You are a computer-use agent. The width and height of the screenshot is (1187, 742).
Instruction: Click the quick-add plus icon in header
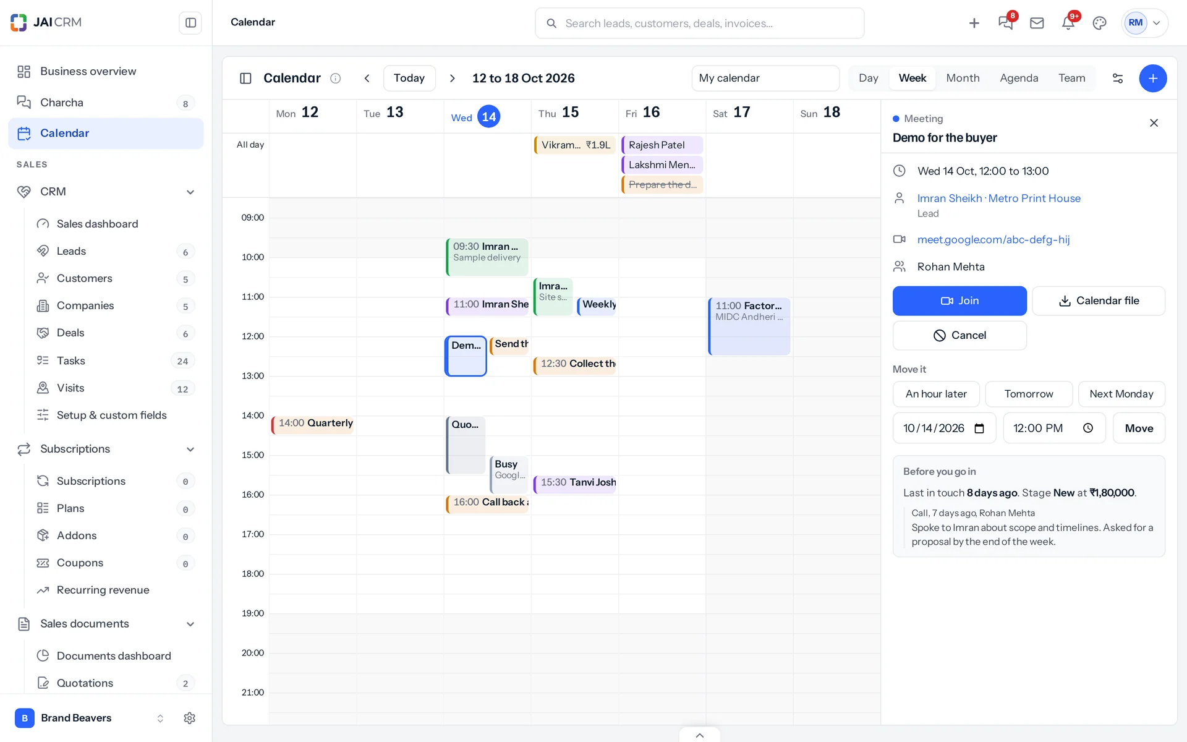coord(974,23)
